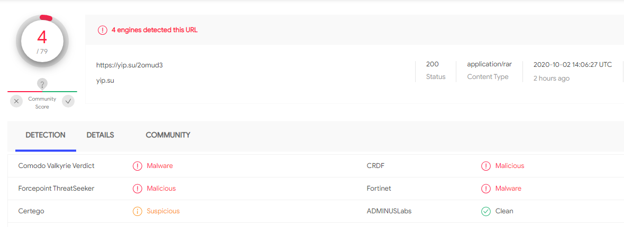624x227 pixels.
Task: Click the question mark community score marker
Action: (x=42, y=84)
